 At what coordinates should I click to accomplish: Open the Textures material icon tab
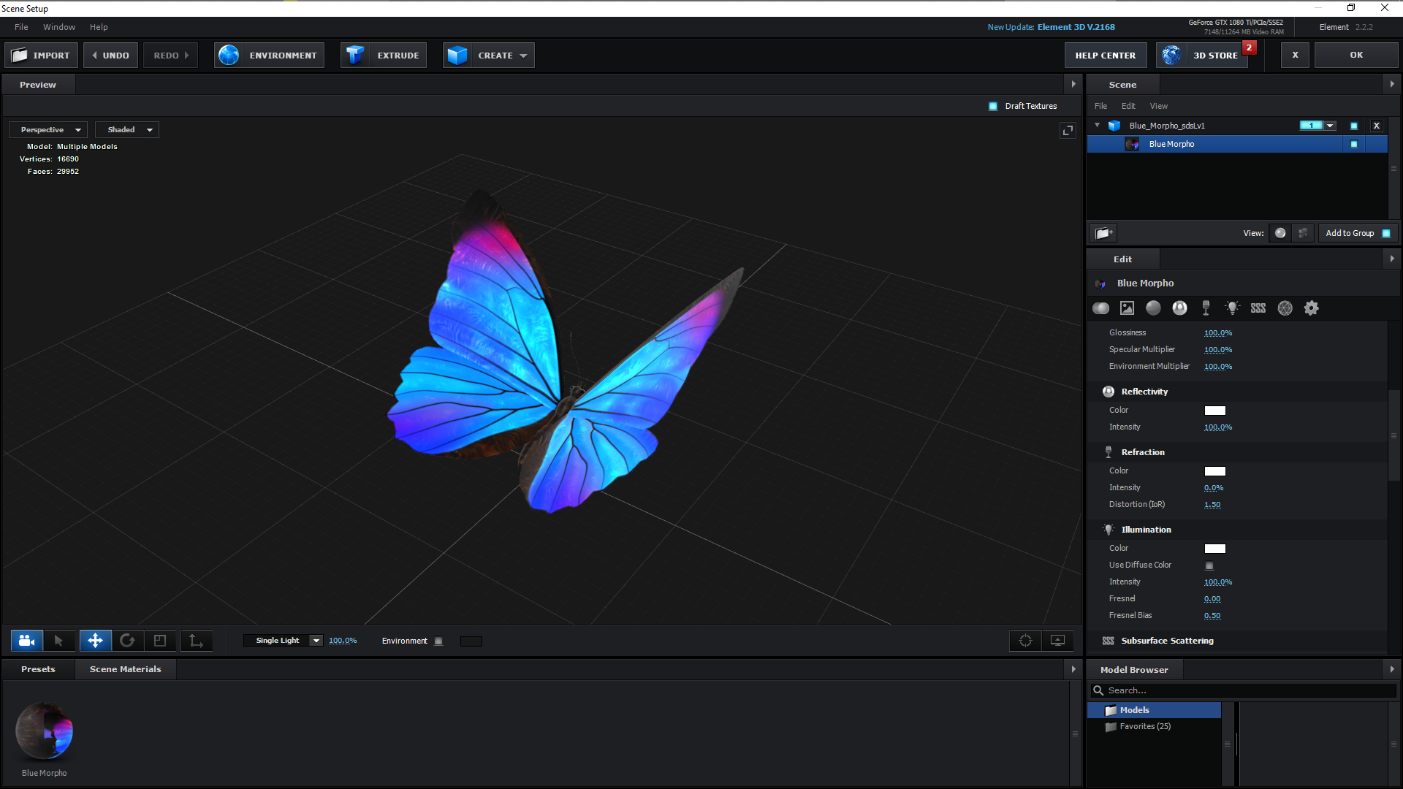tap(1128, 308)
